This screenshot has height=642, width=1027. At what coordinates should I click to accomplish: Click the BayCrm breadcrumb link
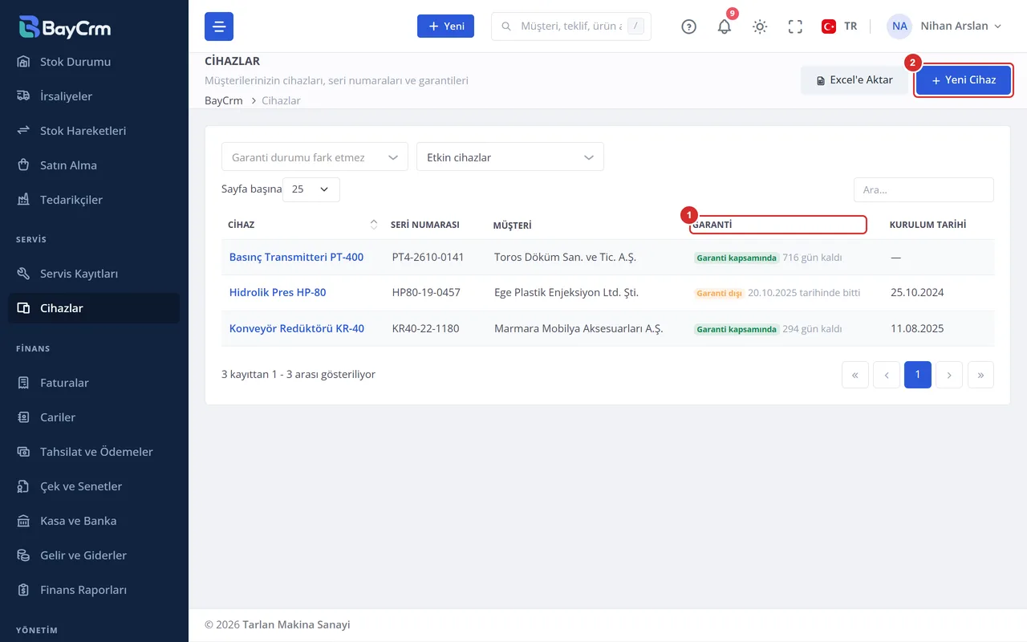[x=224, y=101]
